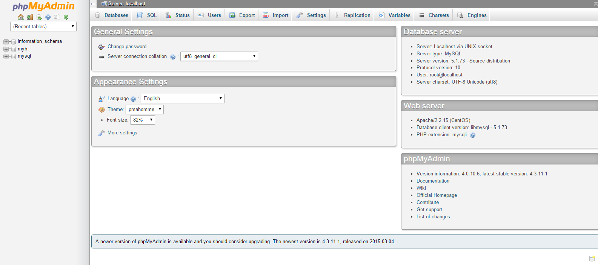The width and height of the screenshot is (598, 265).
Task: Click the Change password link
Action: [127, 47]
